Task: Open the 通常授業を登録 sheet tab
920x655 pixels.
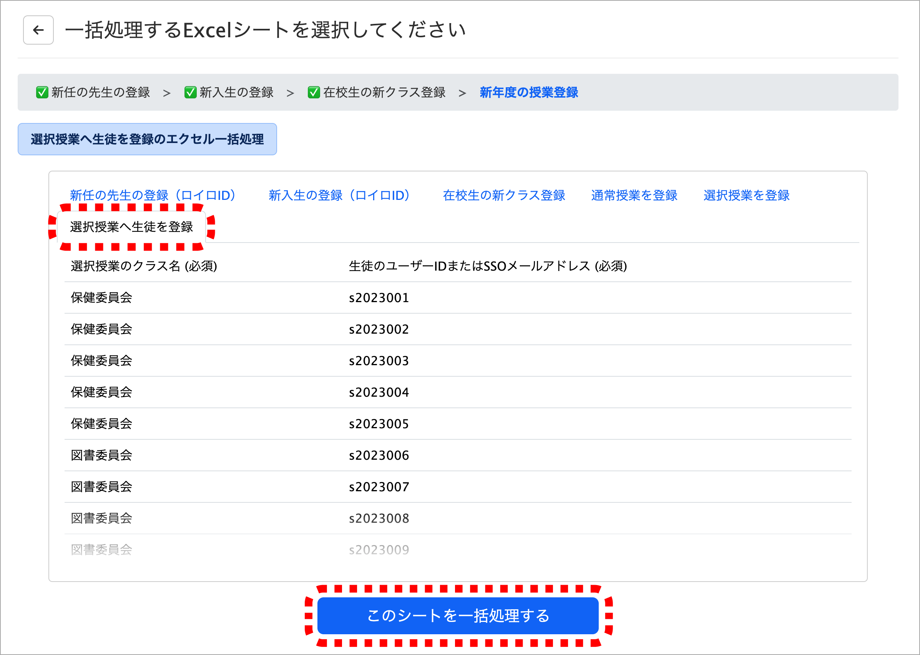Action: coord(634,195)
